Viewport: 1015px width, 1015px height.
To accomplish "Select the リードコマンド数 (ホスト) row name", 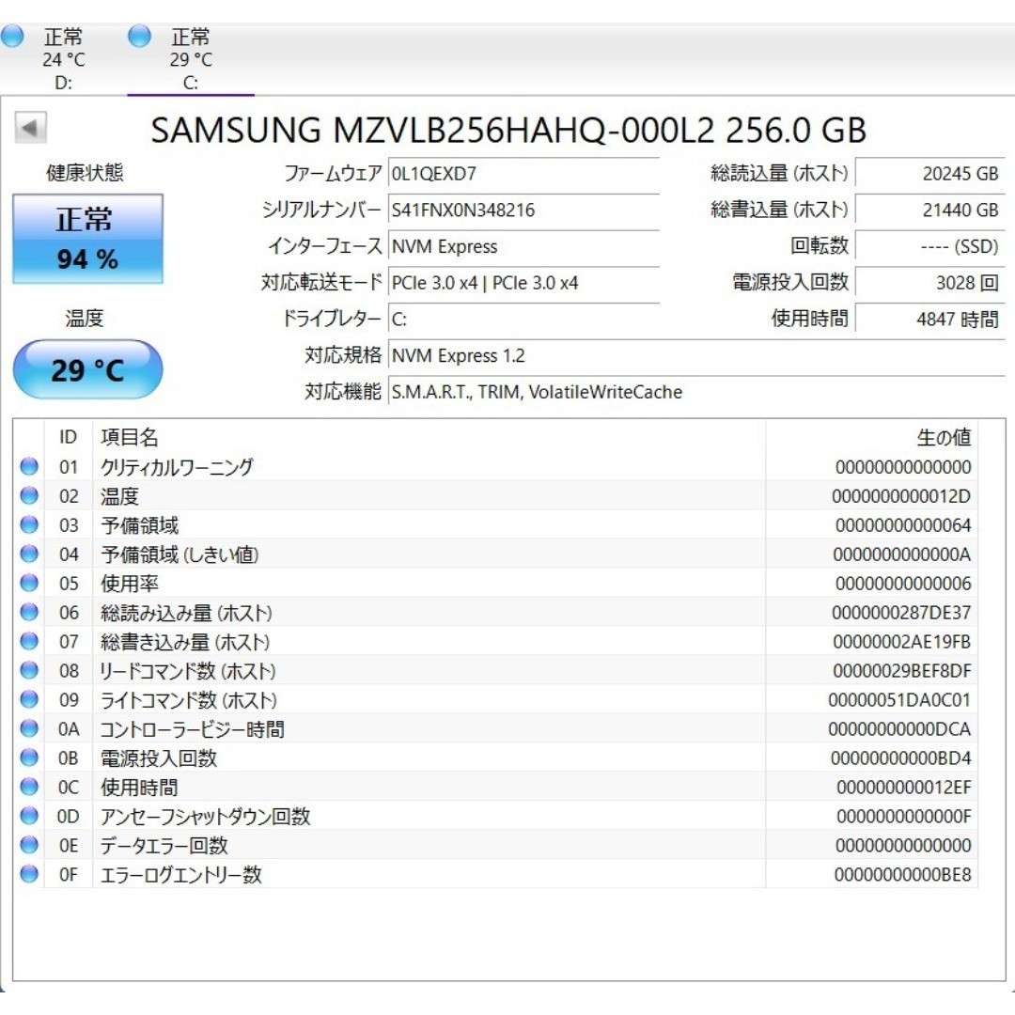I will pos(188,671).
